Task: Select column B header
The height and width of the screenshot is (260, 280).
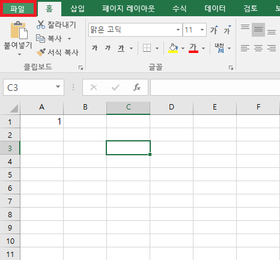Action: click(85, 107)
